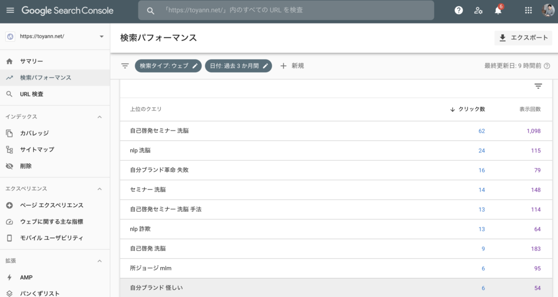Image resolution: width=558 pixels, height=297 pixels.
Task: Go to サマリー in the sidebar
Action: coord(31,61)
